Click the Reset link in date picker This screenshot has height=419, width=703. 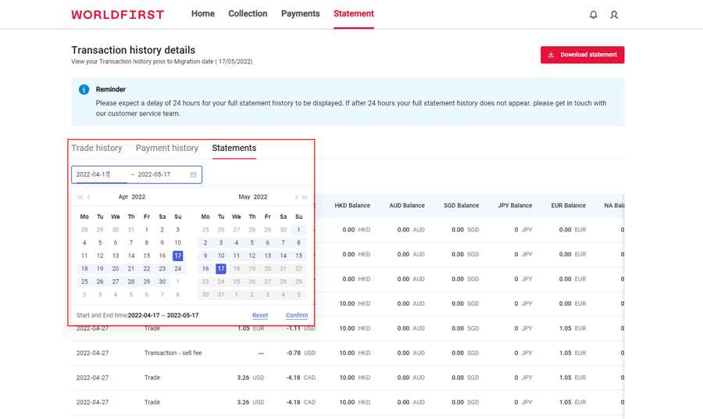pyautogui.click(x=260, y=315)
